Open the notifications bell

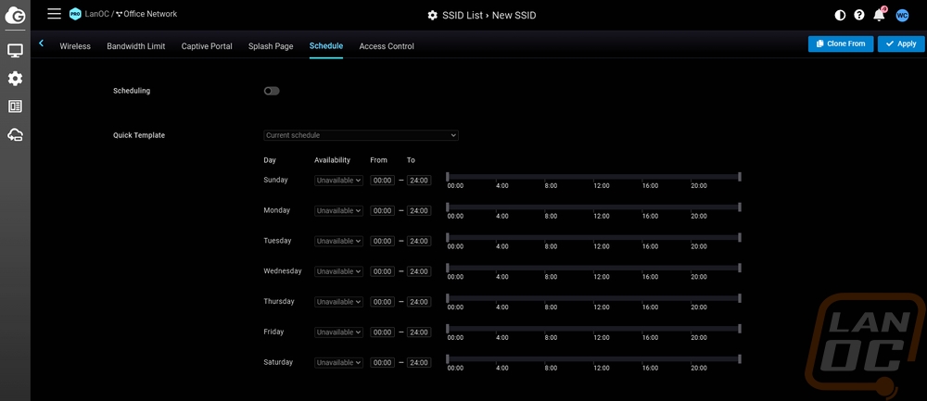(x=879, y=15)
